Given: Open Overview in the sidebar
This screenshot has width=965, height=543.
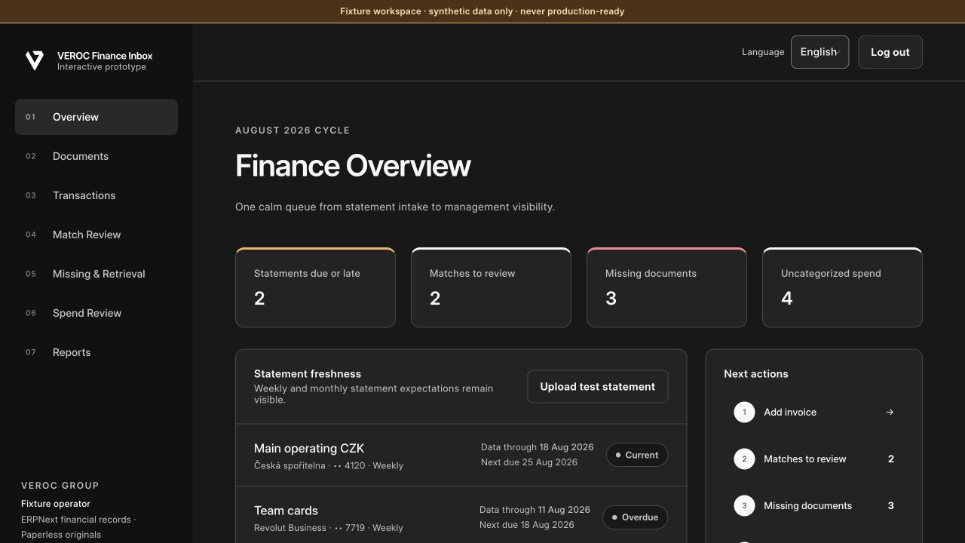Looking at the screenshot, I should (x=96, y=117).
